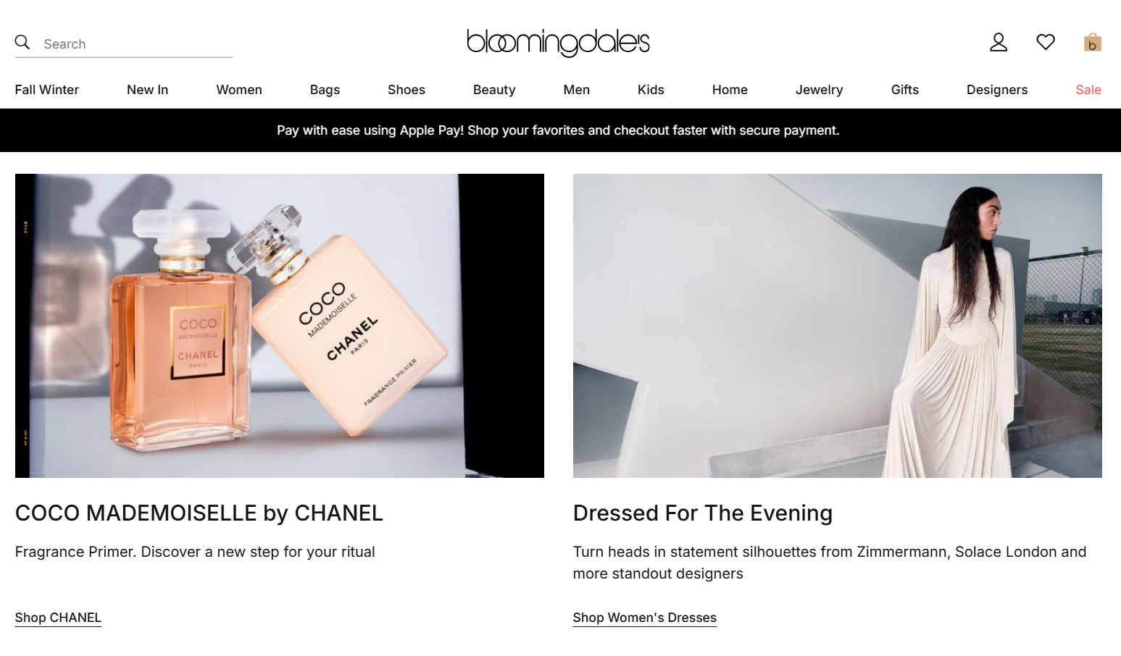Click the Bloomingdale's logo
1121x656 pixels.
pos(558,43)
